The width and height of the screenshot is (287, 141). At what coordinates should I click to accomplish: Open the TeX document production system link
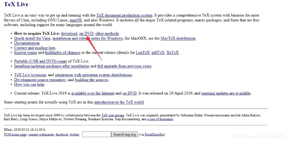click(x=124, y=16)
